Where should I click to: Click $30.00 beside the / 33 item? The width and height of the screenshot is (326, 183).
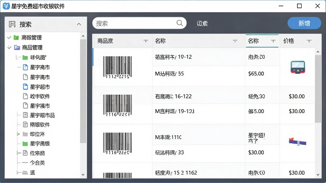coord(256,152)
